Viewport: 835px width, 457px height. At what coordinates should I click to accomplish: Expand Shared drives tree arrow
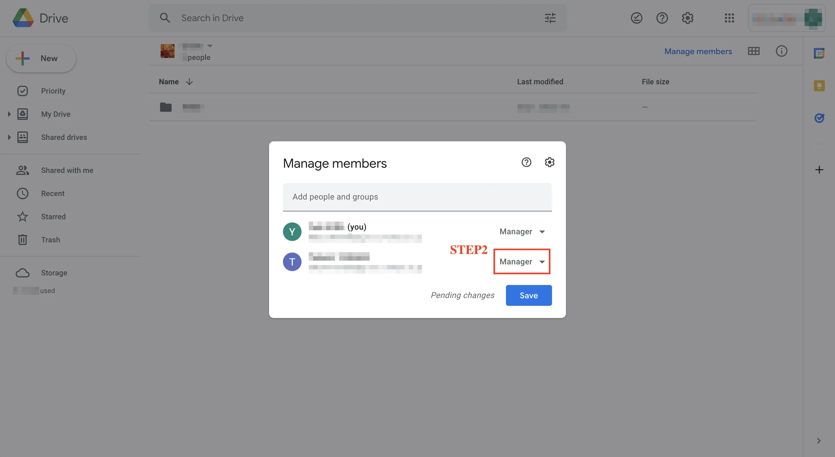[9, 137]
